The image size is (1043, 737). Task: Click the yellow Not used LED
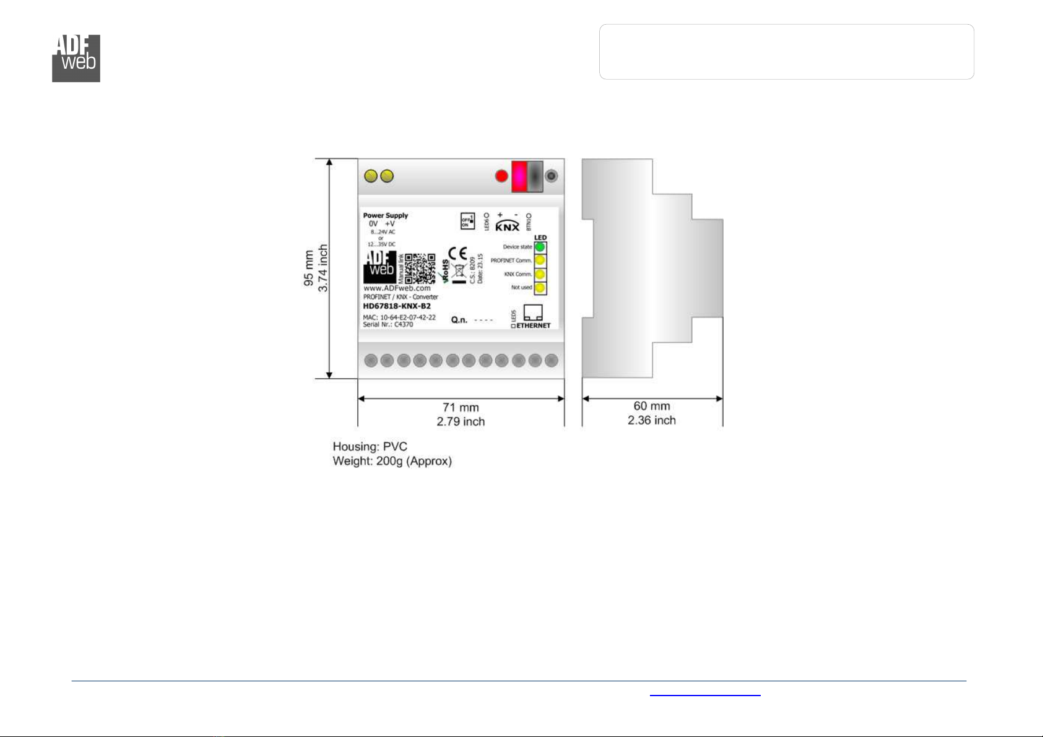point(540,288)
